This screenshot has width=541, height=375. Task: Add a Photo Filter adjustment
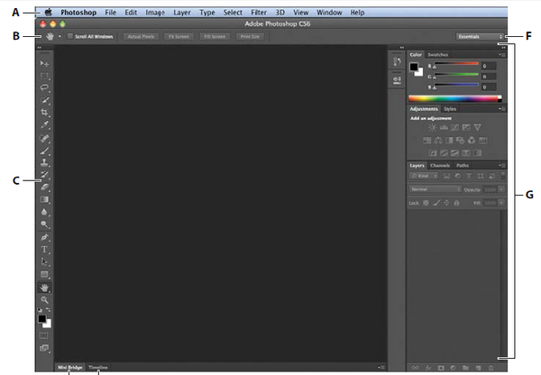pyautogui.click(x=460, y=140)
